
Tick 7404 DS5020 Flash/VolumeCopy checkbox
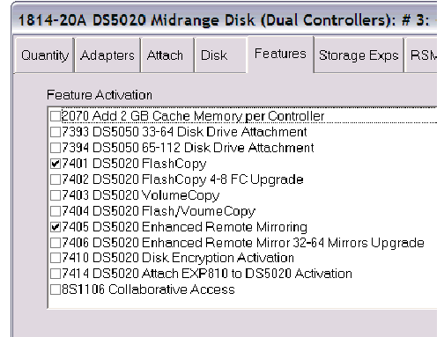55,211
